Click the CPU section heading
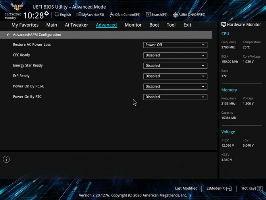 click(225, 34)
